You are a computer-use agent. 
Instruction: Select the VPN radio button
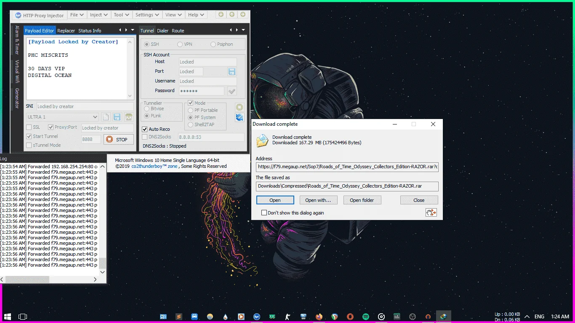(x=180, y=44)
